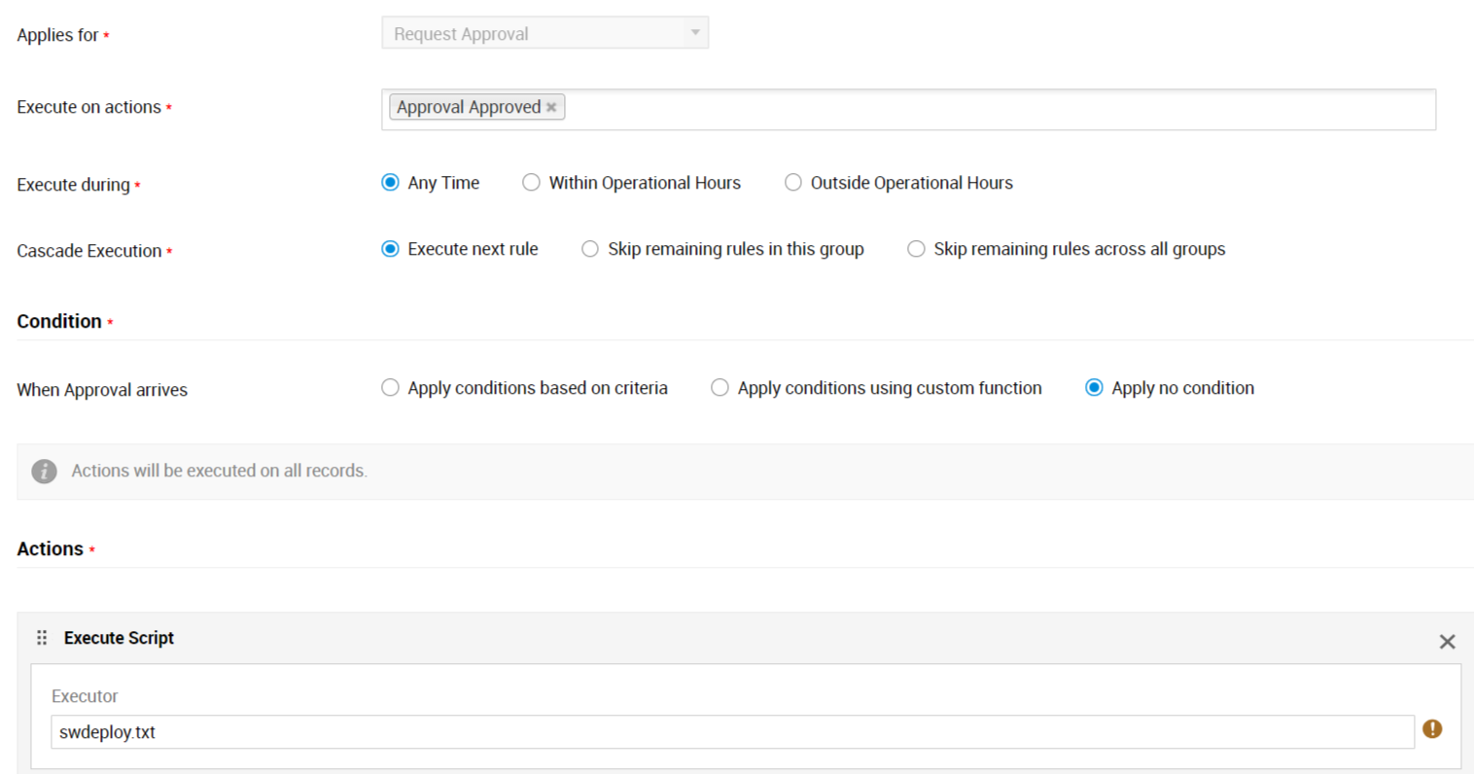Select Skip remaining rules across all groups
Screen dimensions: 1474x774
click(x=916, y=249)
